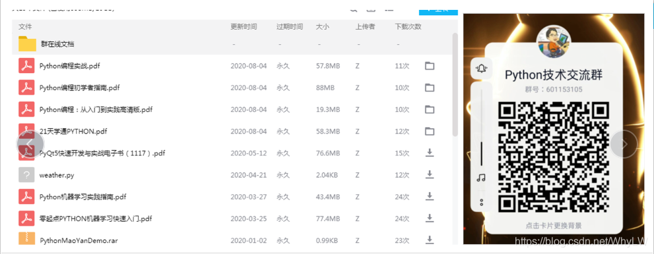Click date 2020-05-12 in PyQt5 row
Viewport: 654px width, 254px height.
click(249, 153)
